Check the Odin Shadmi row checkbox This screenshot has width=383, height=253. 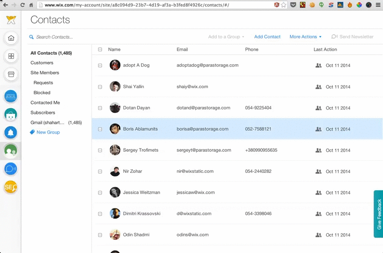pyautogui.click(x=100, y=235)
